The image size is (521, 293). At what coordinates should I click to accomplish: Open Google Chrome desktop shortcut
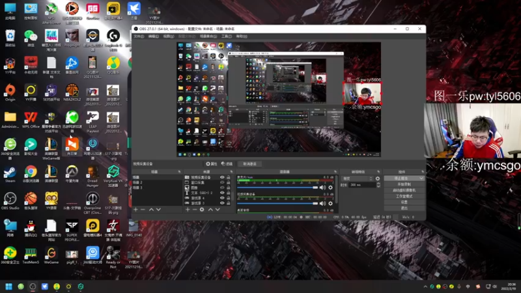pyautogui.click(x=31, y=174)
